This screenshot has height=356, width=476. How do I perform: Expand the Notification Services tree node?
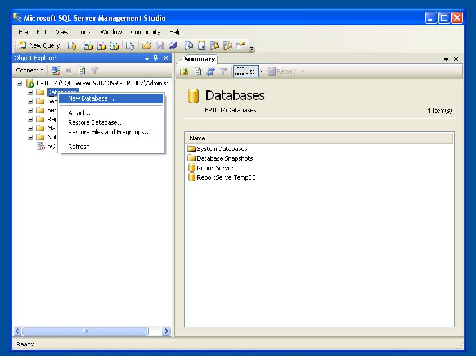click(30, 137)
